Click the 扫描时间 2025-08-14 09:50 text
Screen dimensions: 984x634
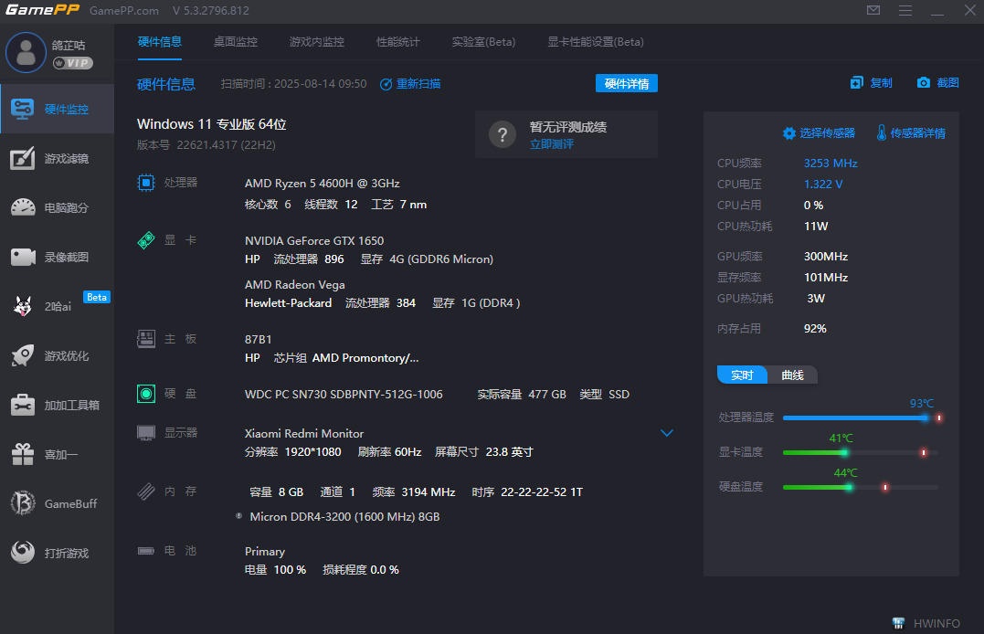(293, 84)
